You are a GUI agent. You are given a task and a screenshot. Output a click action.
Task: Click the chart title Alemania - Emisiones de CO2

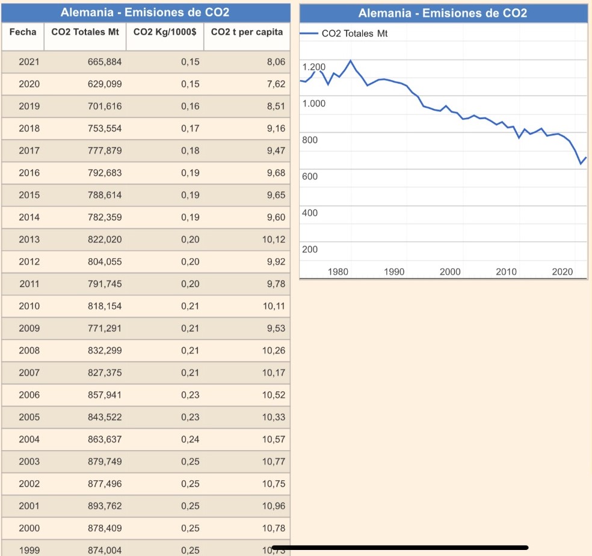(443, 13)
